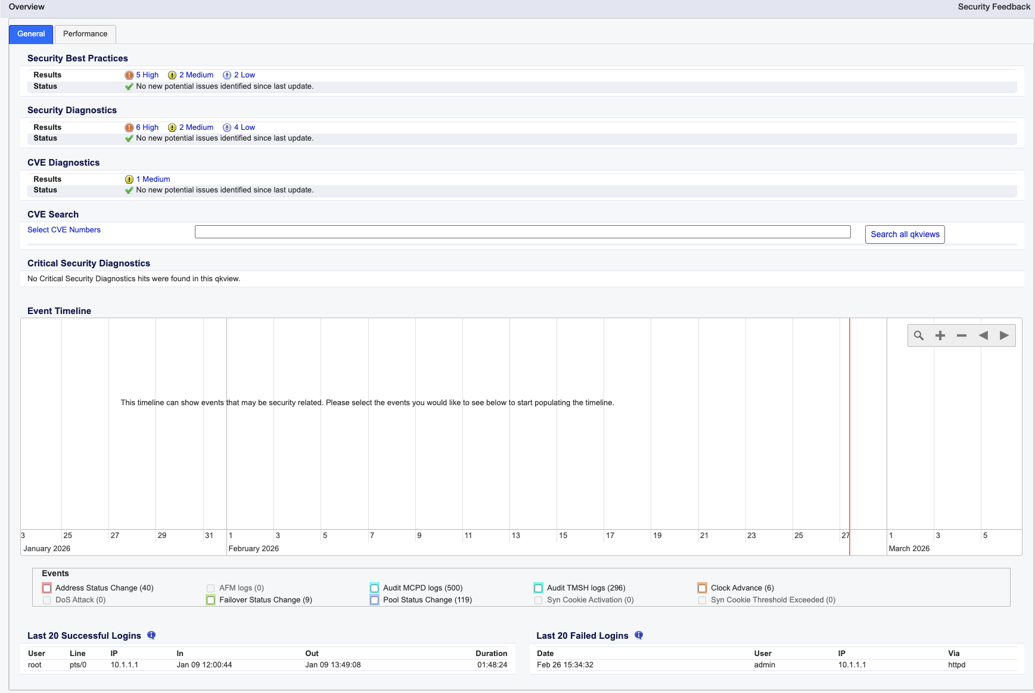This screenshot has width=1035, height=693.
Task: Move the timeline backward with left arrow
Action: coord(983,335)
